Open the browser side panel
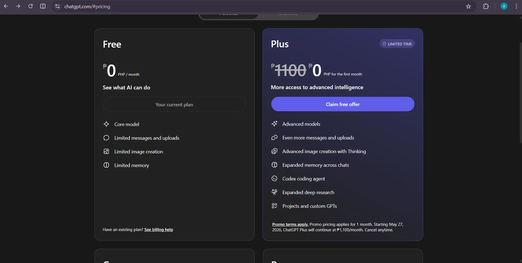This screenshot has height=263, width=522. pyautogui.click(x=43, y=6)
